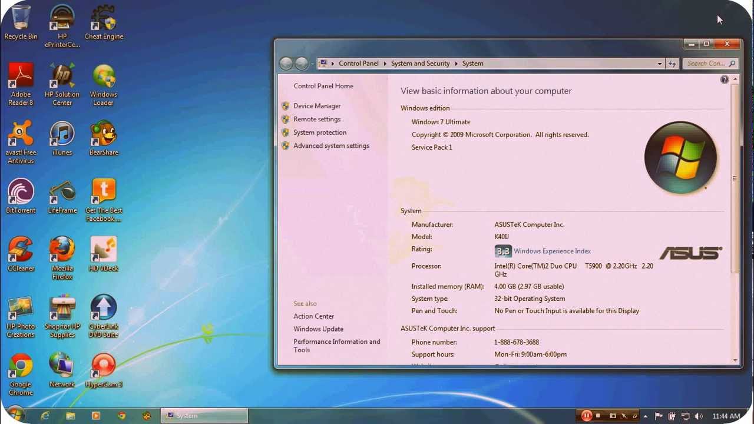Click the Search Control Panel field
The image size is (754, 424).
pos(711,64)
